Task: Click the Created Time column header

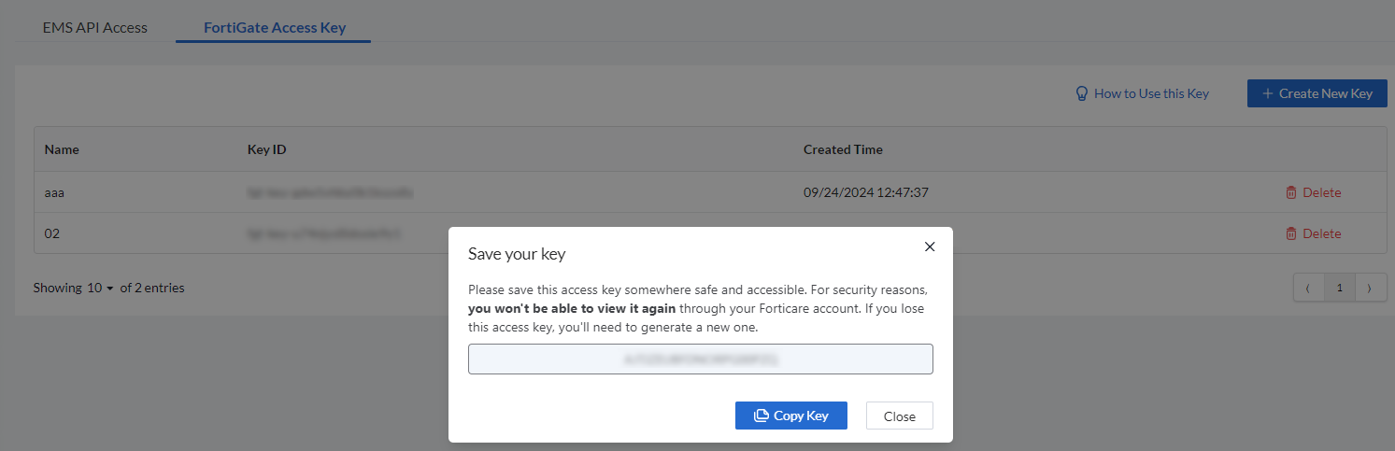Action: 843,149
